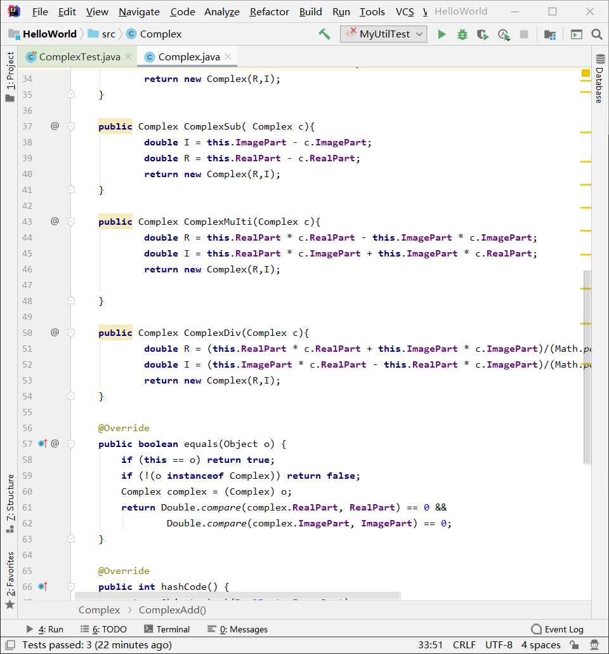Start debugging with the bug icon
This screenshot has width=609, height=654.
(462, 34)
